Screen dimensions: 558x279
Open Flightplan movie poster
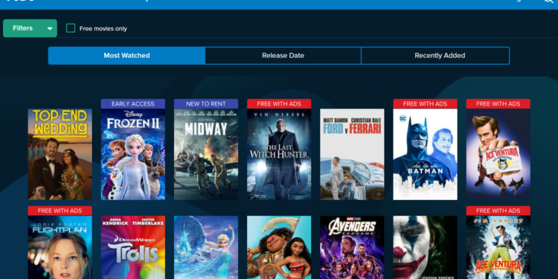(x=60, y=247)
